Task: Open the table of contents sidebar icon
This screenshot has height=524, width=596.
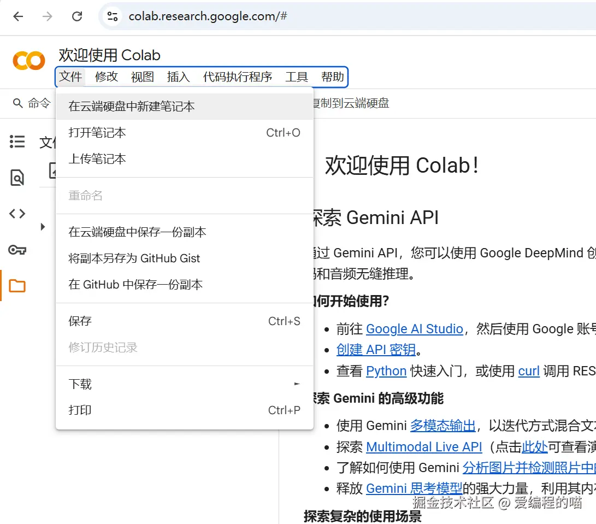Action: [x=17, y=142]
